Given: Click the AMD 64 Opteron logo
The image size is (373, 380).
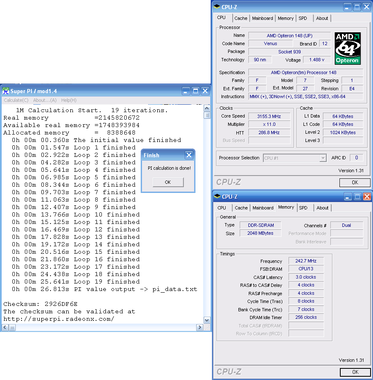Looking at the screenshot, I should 348,48.
